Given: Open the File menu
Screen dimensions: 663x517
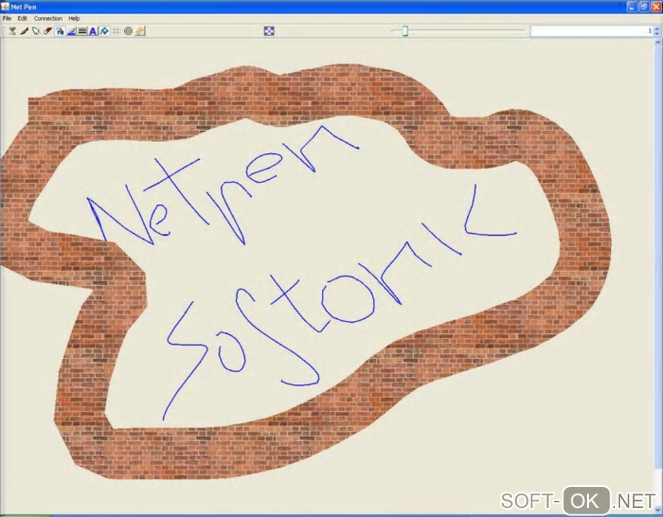Looking at the screenshot, I should click(x=7, y=18).
